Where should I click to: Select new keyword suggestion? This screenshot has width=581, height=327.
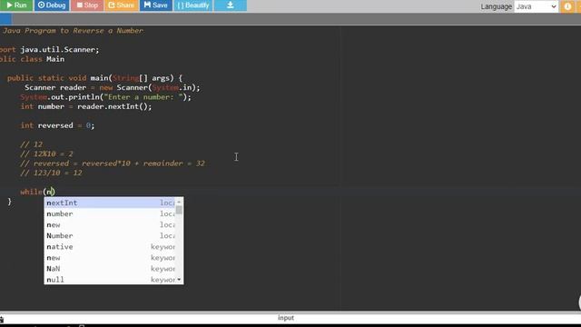pos(111,258)
